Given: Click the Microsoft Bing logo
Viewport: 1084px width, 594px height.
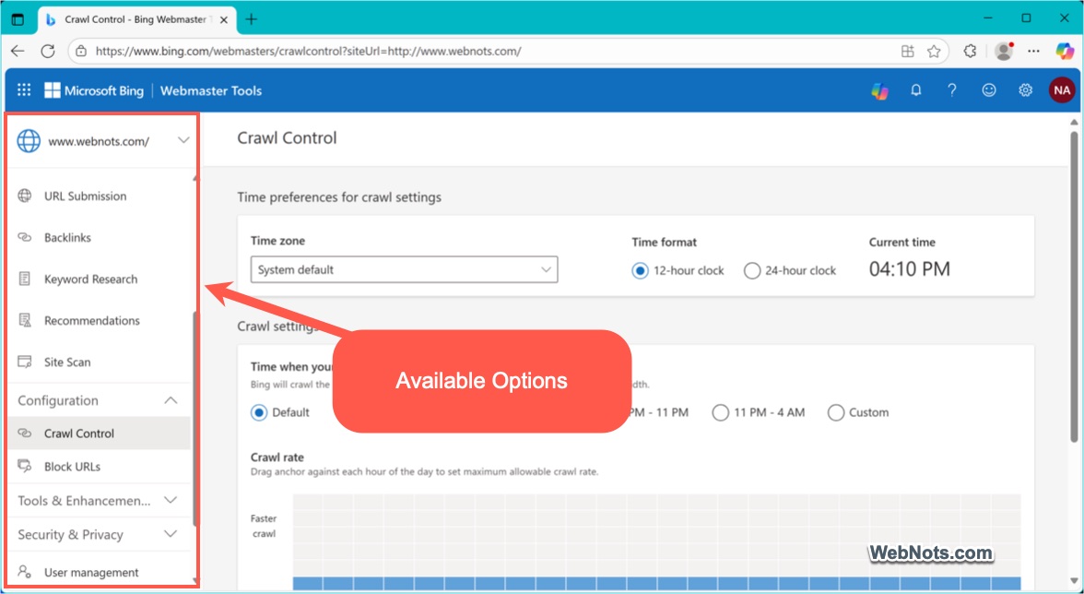Looking at the screenshot, I should [x=94, y=90].
